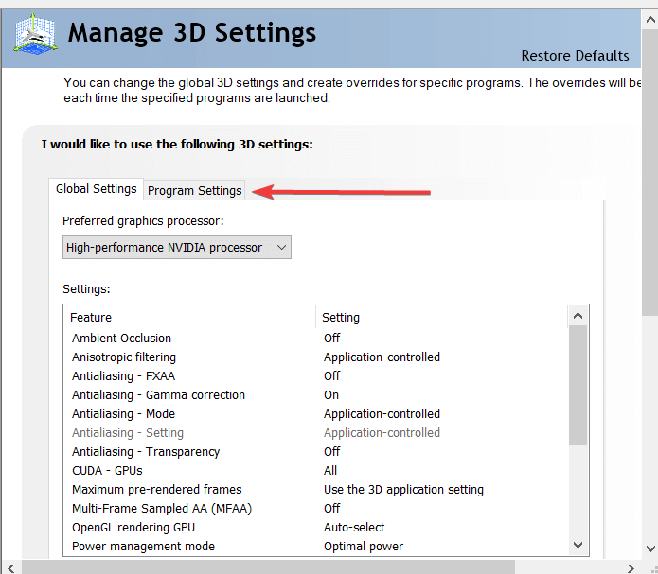Image resolution: width=658 pixels, height=574 pixels.
Task: Select the Antialiasing - Transparency row
Action: coord(315,451)
